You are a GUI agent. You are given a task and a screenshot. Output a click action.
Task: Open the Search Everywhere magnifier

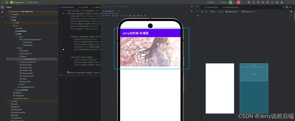pyautogui.click(x=272, y=2)
